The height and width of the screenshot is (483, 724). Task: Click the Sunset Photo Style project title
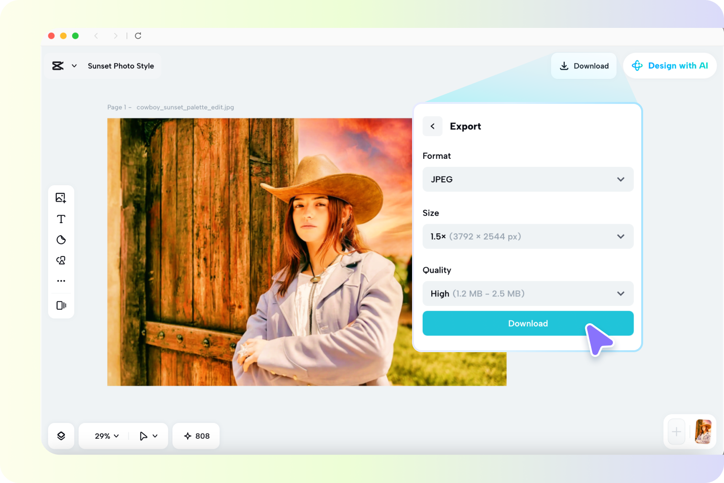pos(121,65)
